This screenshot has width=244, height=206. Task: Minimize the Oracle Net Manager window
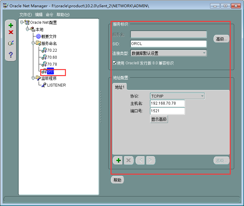tap(215, 6)
